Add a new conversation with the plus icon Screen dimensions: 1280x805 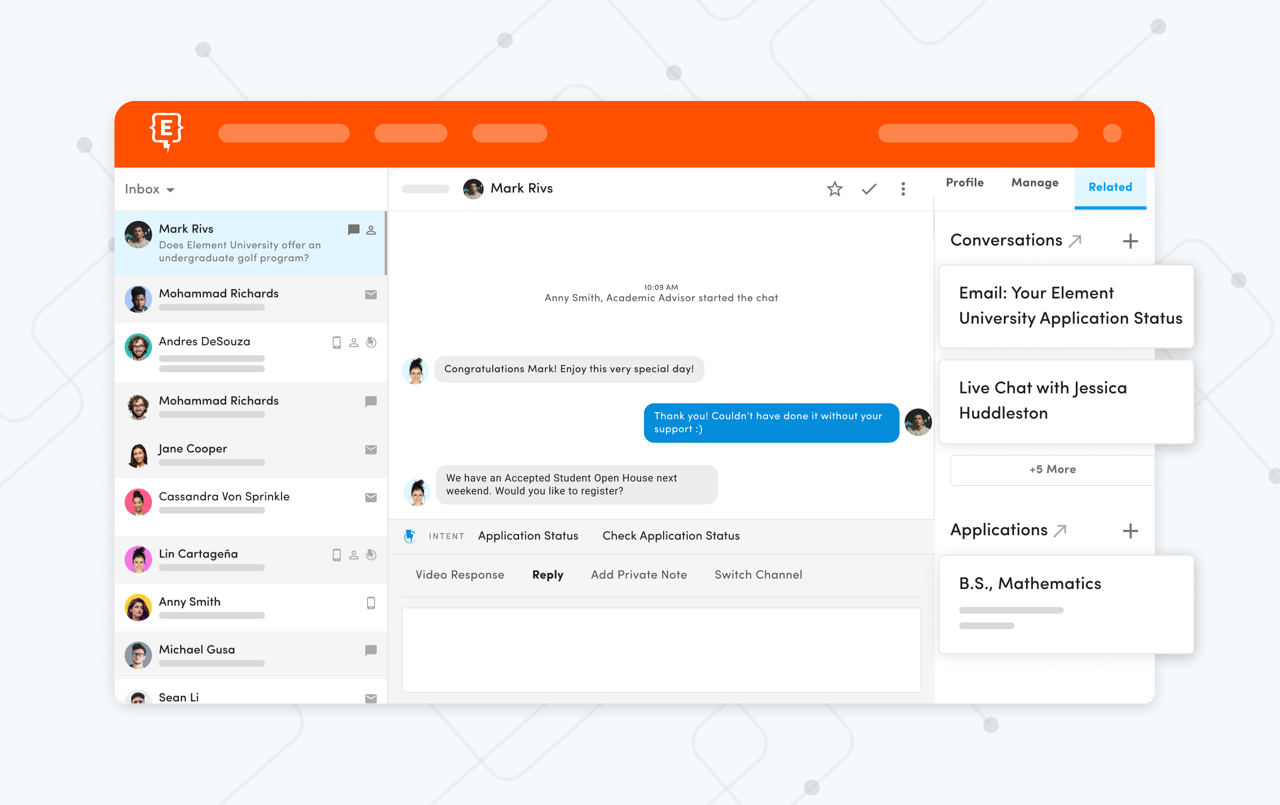point(1130,241)
